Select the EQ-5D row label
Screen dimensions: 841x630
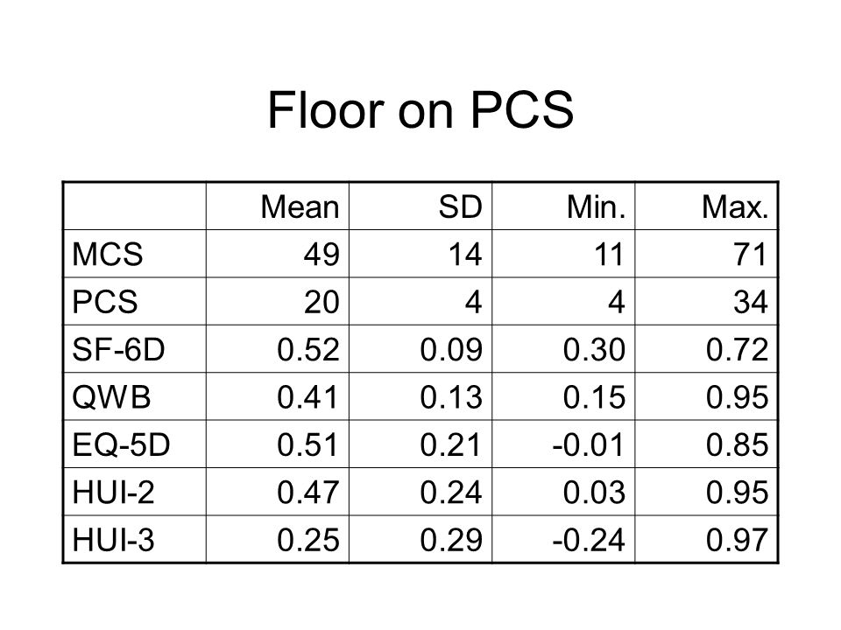[121, 445]
